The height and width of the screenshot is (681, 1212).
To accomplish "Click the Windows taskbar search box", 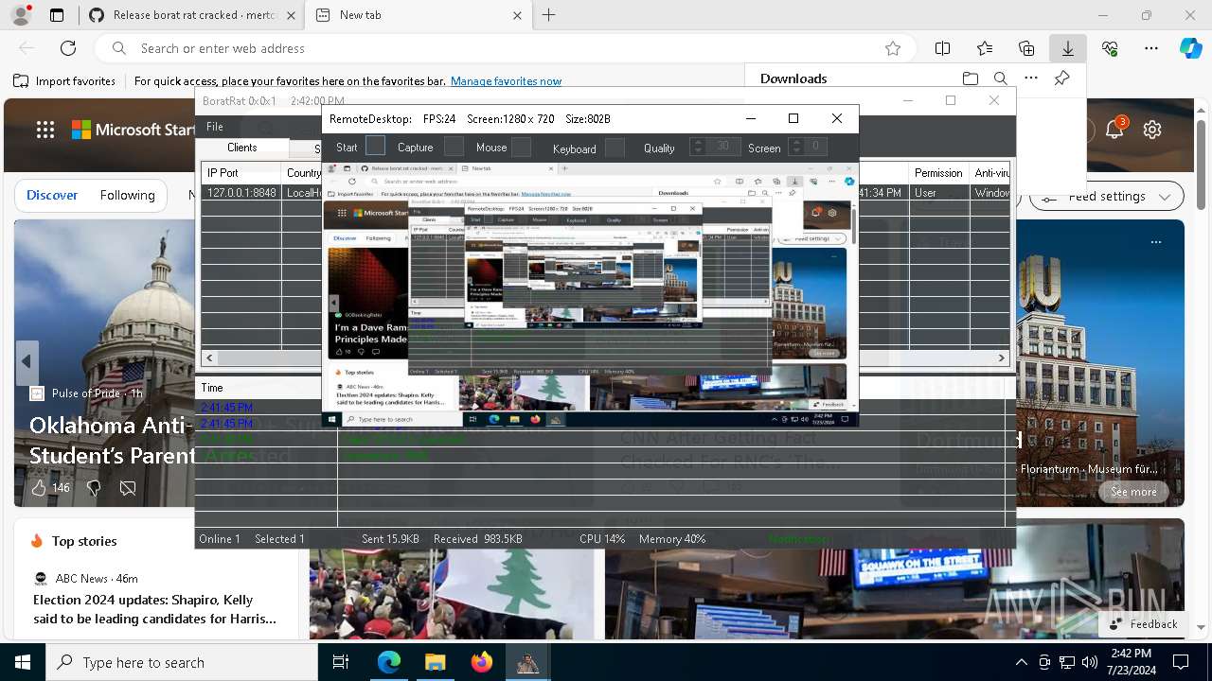I will click(182, 662).
